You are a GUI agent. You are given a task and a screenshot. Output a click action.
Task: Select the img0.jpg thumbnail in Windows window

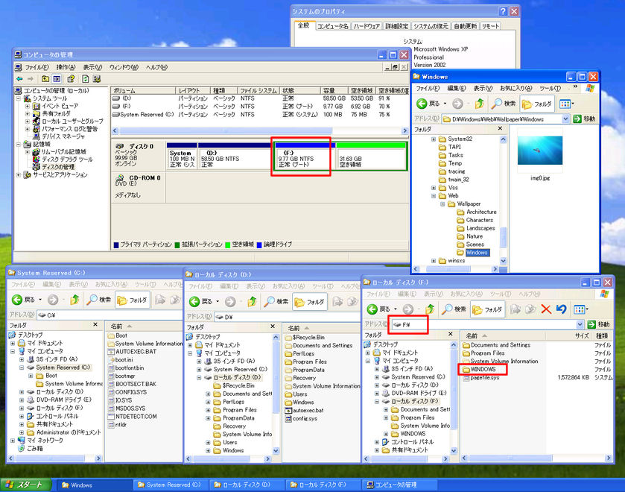(x=540, y=150)
